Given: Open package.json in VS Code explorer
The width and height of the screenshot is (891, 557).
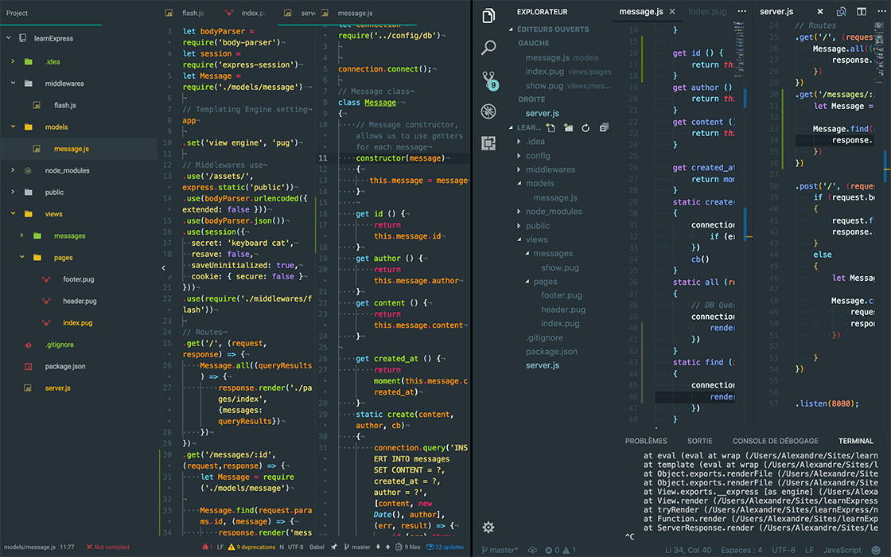Looking at the screenshot, I should (551, 352).
